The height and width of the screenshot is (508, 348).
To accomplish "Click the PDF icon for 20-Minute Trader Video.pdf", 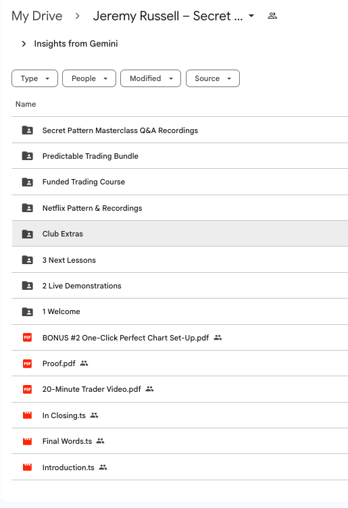I will pos(27,389).
